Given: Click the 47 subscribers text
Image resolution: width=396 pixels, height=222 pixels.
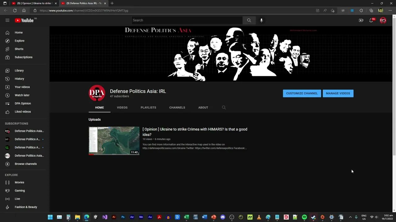Looking at the screenshot, I should 119,96.
